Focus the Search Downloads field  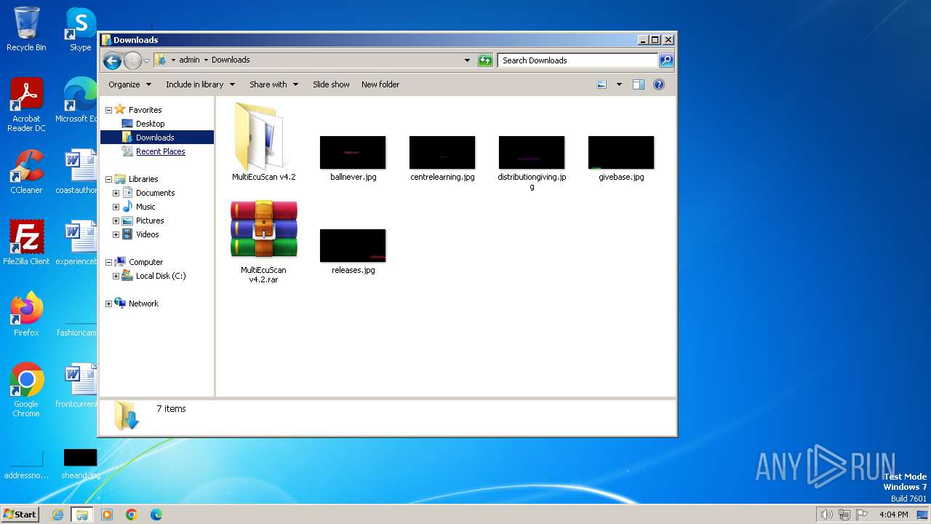click(578, 60)
